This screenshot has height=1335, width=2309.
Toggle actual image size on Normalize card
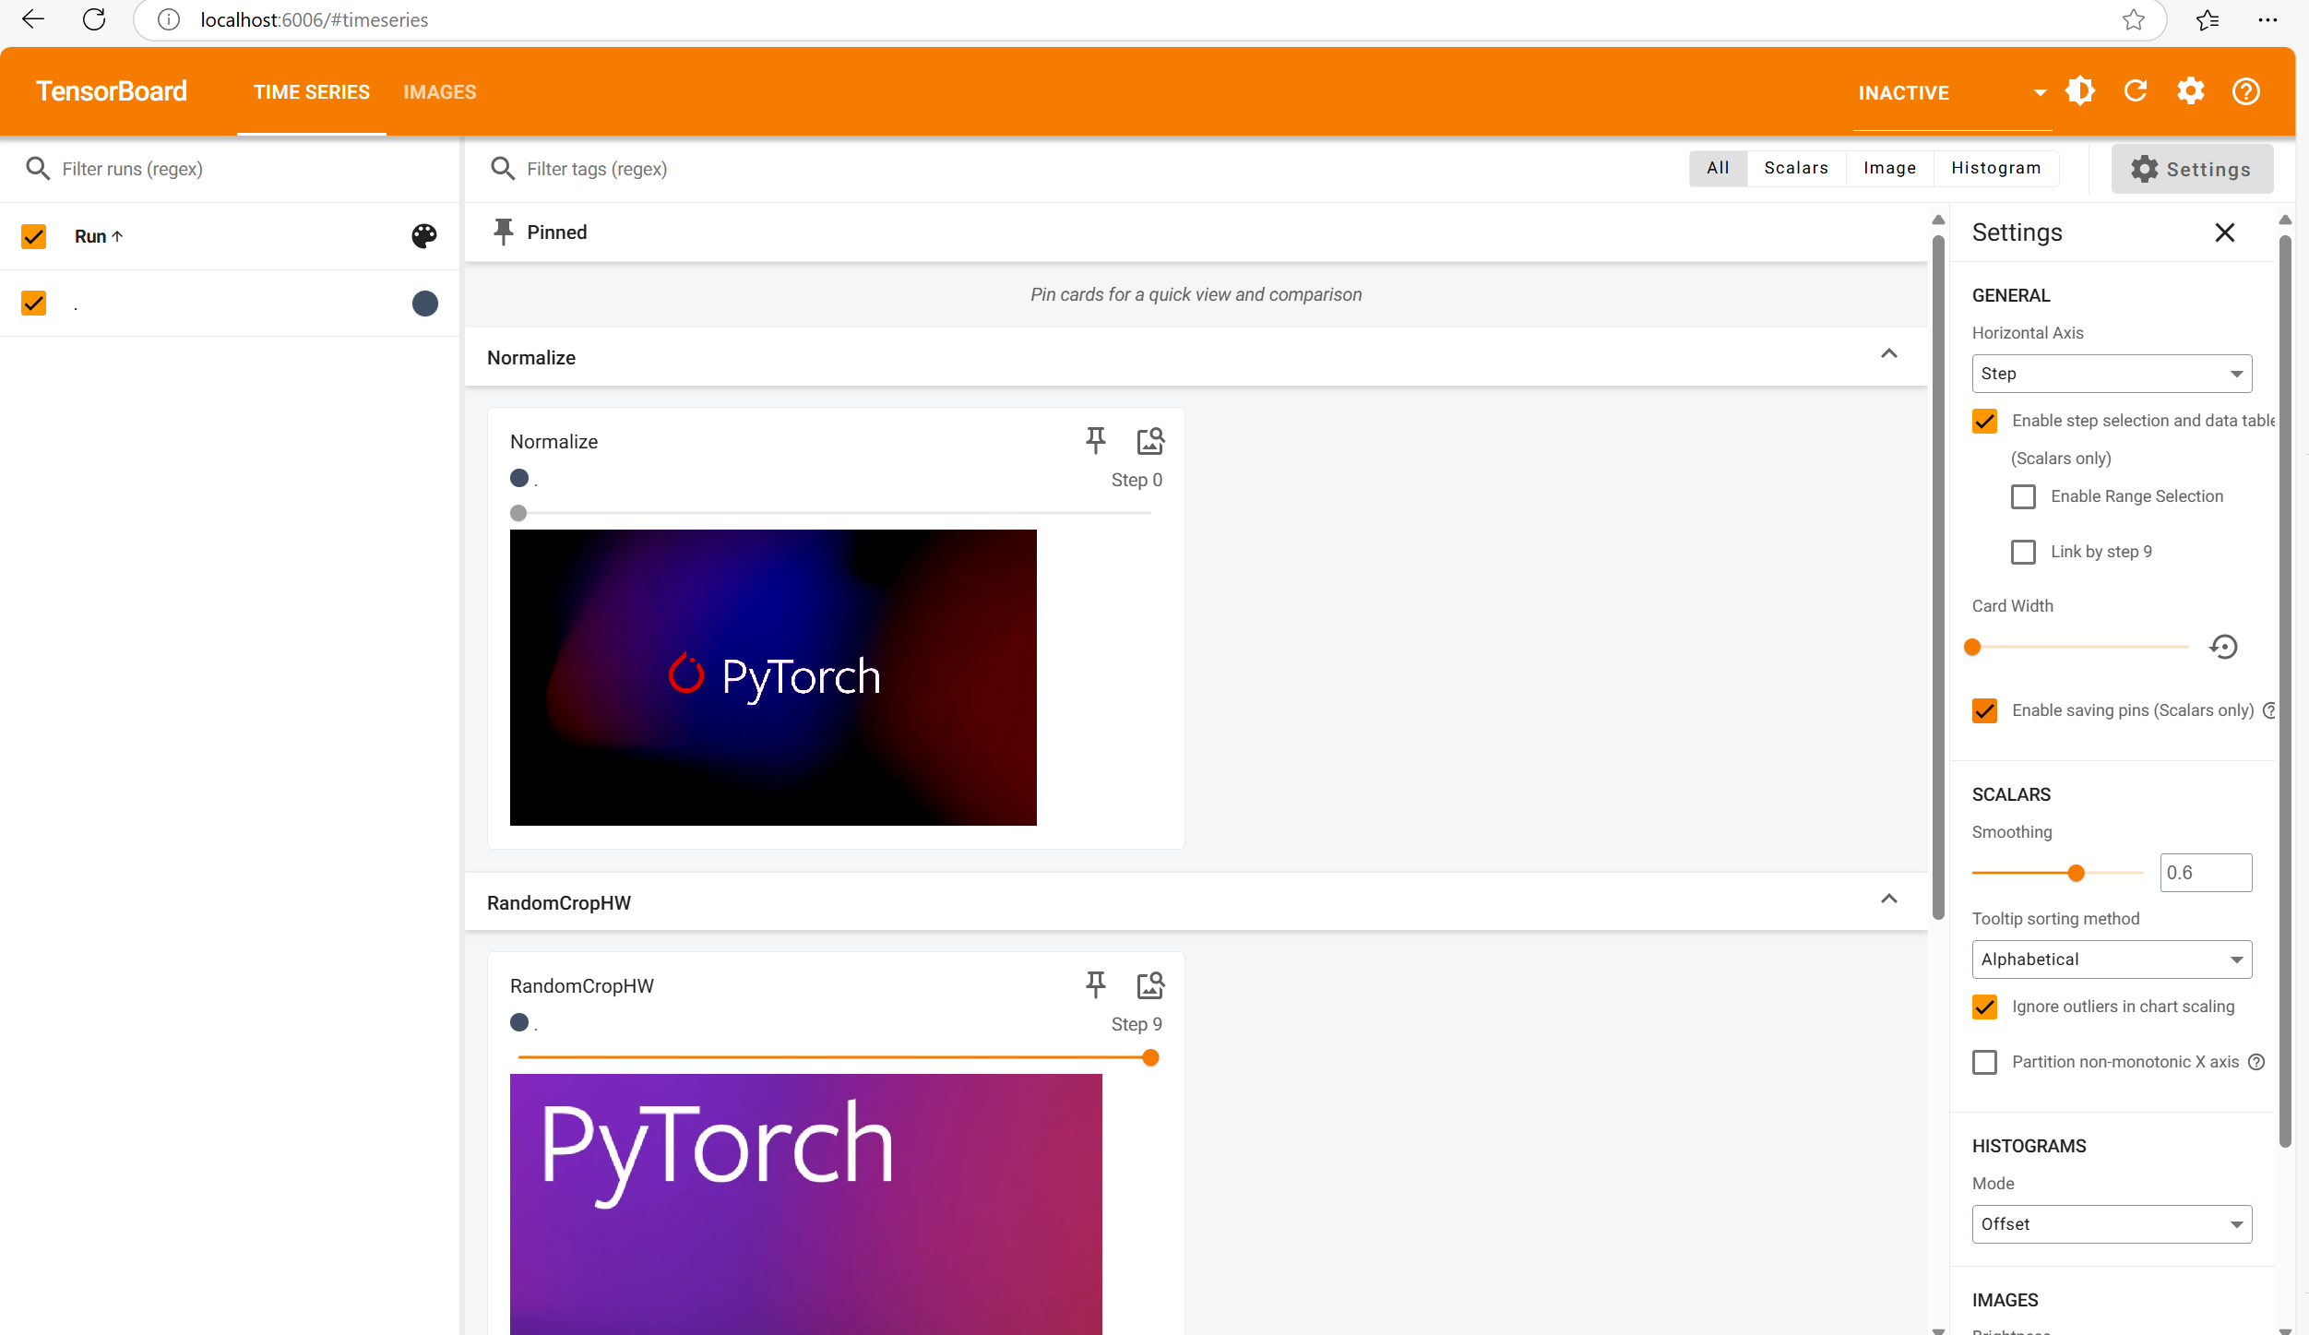coord(1149,441)
